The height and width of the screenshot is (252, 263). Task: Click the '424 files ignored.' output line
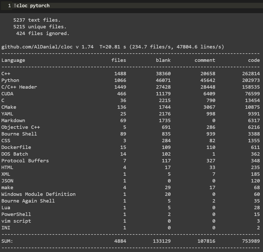(43, 33)
